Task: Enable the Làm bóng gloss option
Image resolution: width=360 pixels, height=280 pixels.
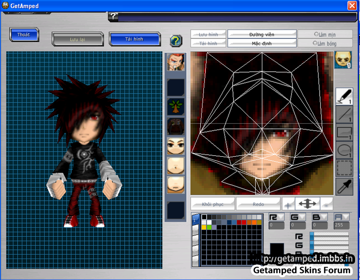Action: point(325,43)
